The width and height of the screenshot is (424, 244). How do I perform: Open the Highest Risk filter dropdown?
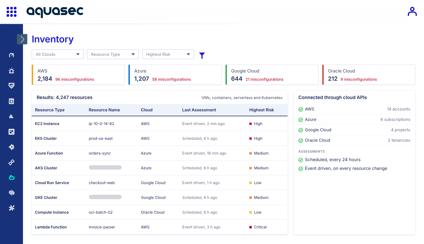click(168, 54)
